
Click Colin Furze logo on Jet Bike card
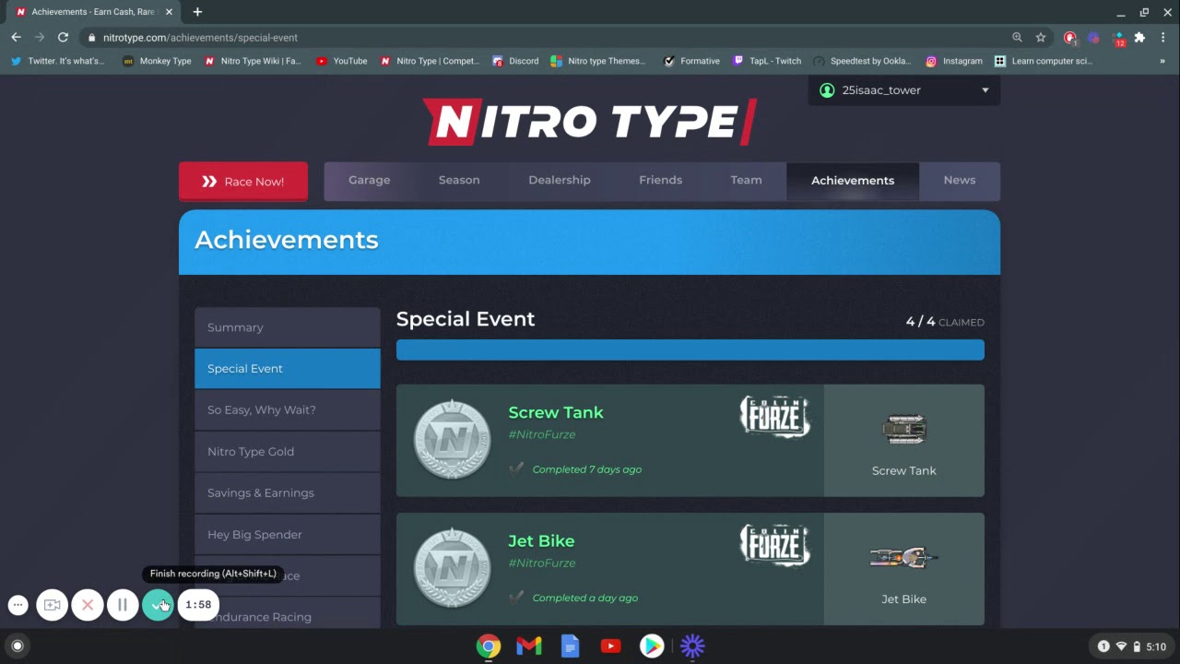(775, 545)
